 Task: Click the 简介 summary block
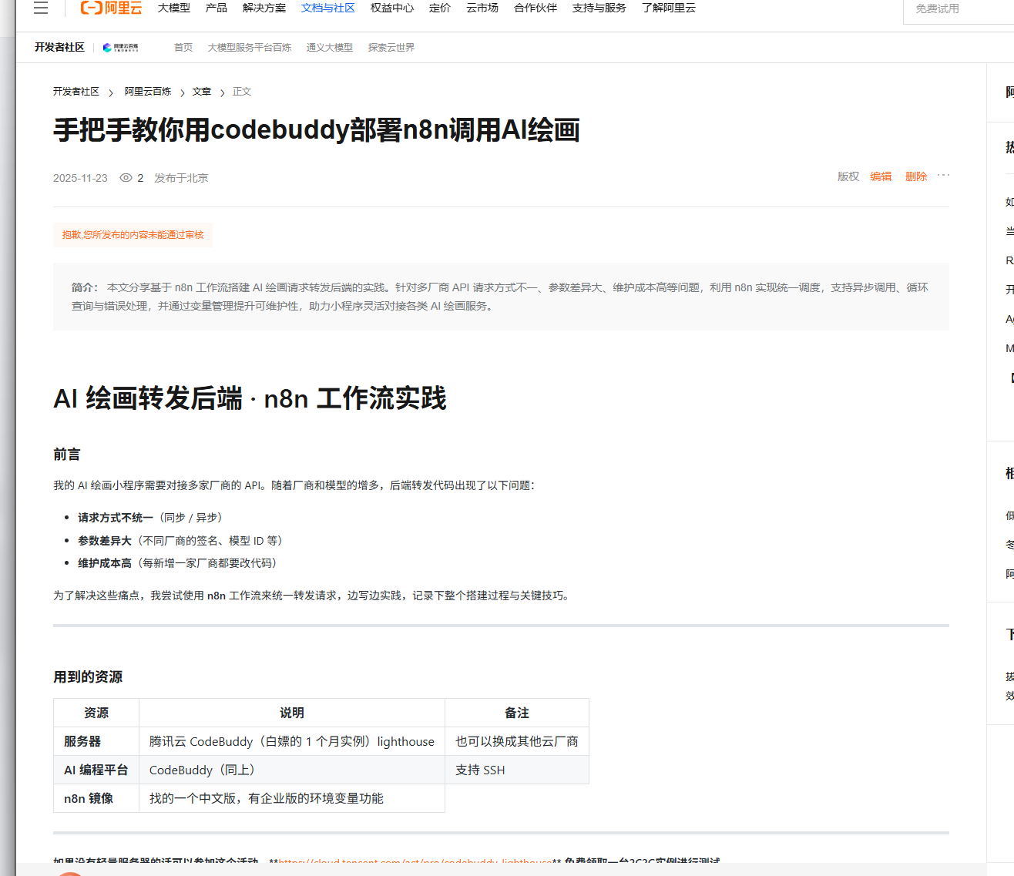click(x=501, y=297)
